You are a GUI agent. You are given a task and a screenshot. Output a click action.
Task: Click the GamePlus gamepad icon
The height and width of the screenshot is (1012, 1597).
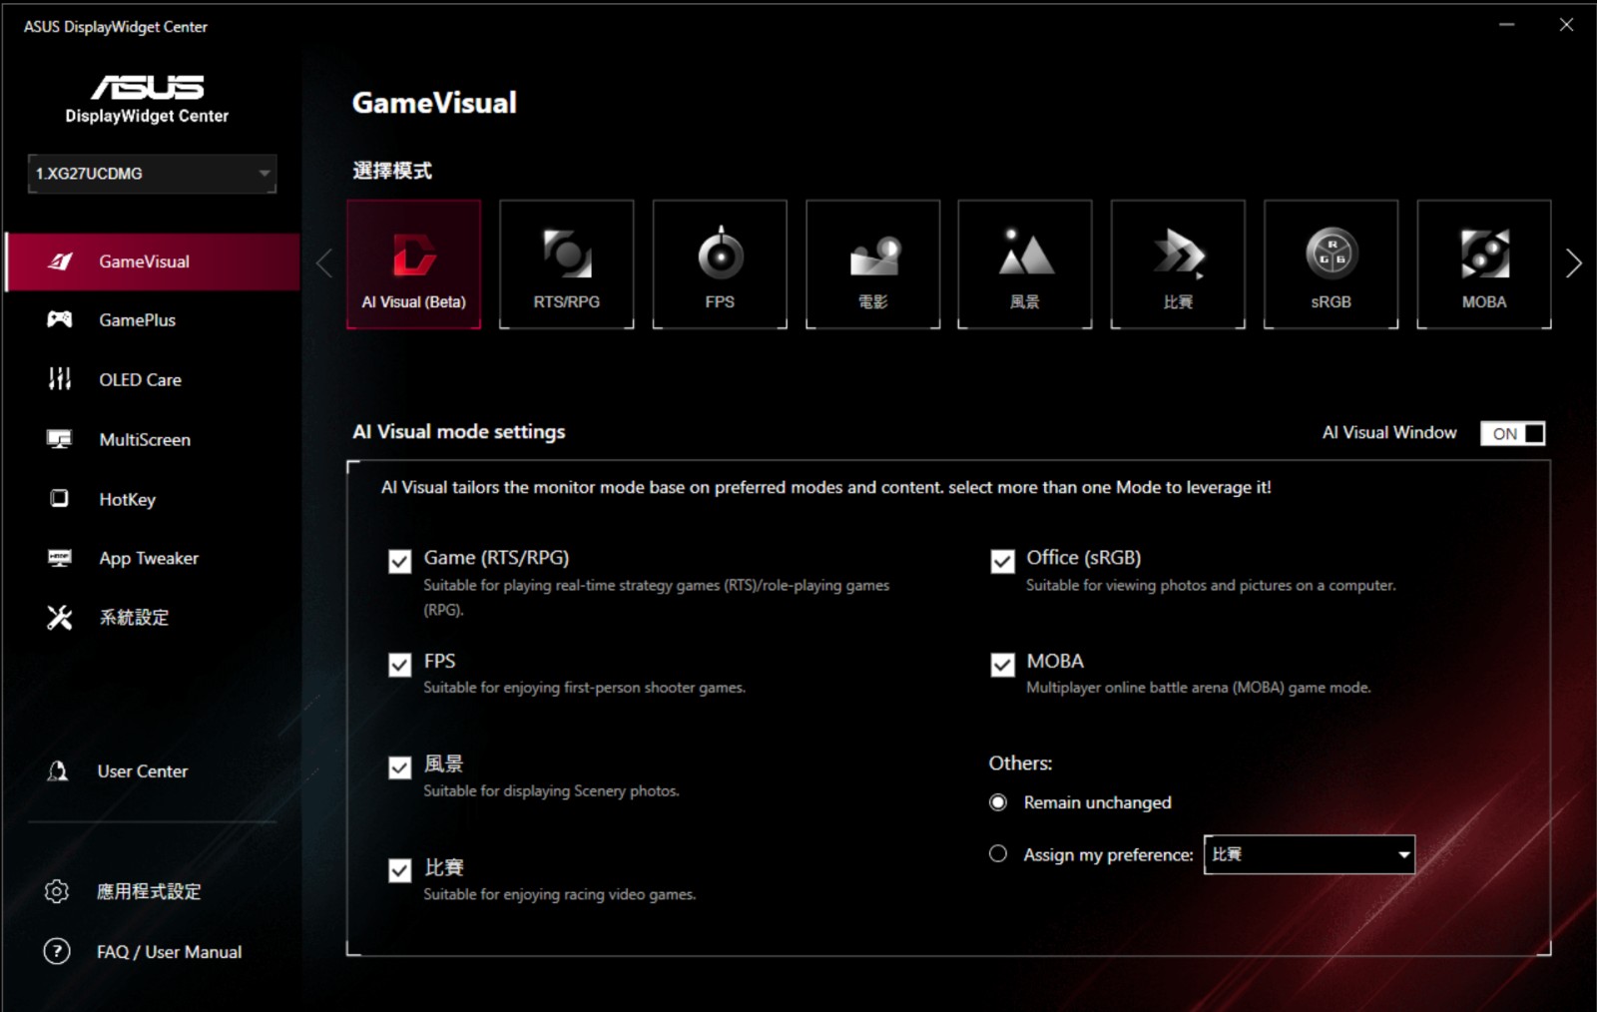60,319
